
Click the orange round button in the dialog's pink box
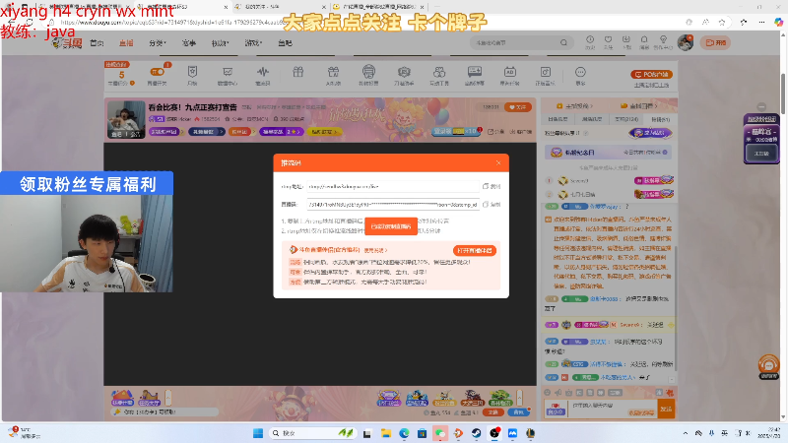point(475,251)
